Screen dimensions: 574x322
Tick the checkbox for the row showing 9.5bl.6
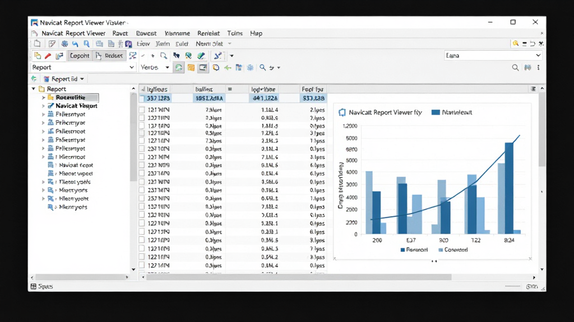(142, 182)
